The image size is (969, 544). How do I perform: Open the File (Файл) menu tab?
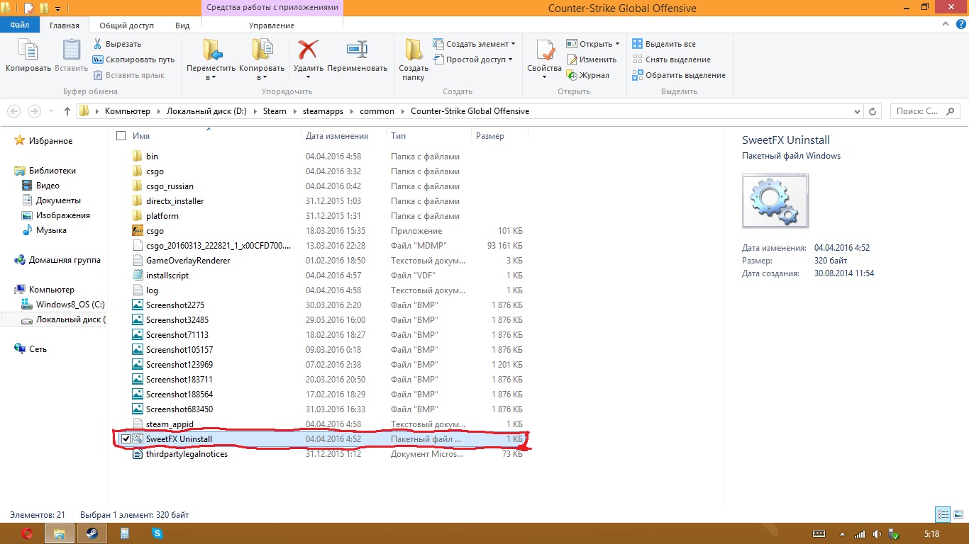coord(20,25)
